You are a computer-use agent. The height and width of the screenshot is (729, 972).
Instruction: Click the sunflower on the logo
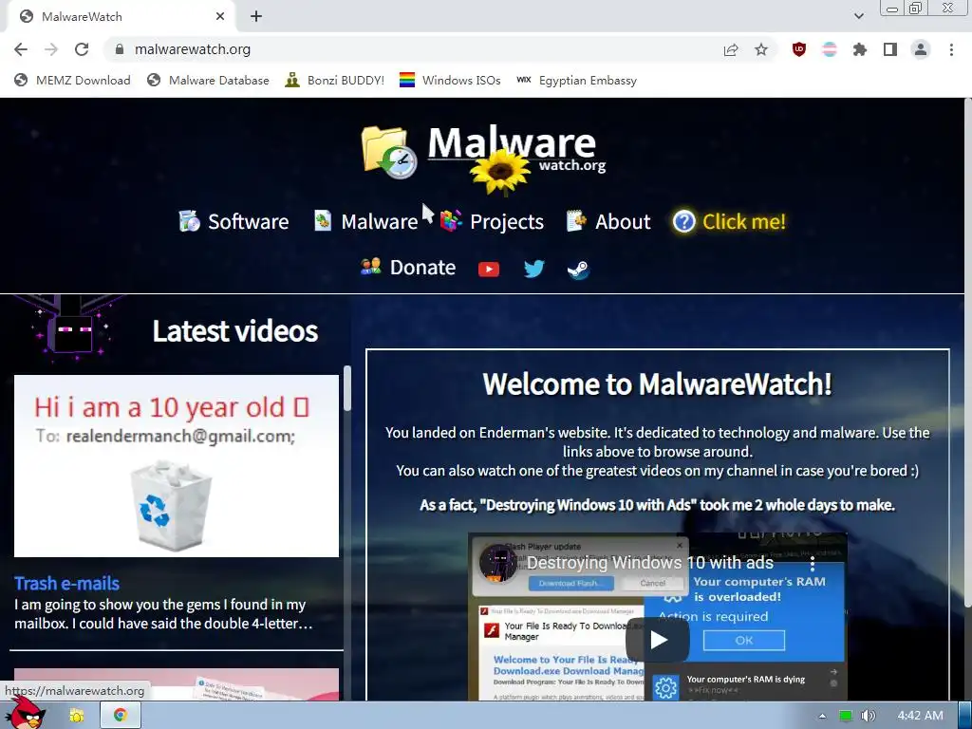point(500,171)
